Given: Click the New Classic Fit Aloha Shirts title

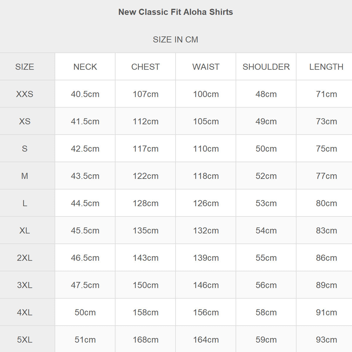Looking at the screenshot, I should tap(175, 12).
